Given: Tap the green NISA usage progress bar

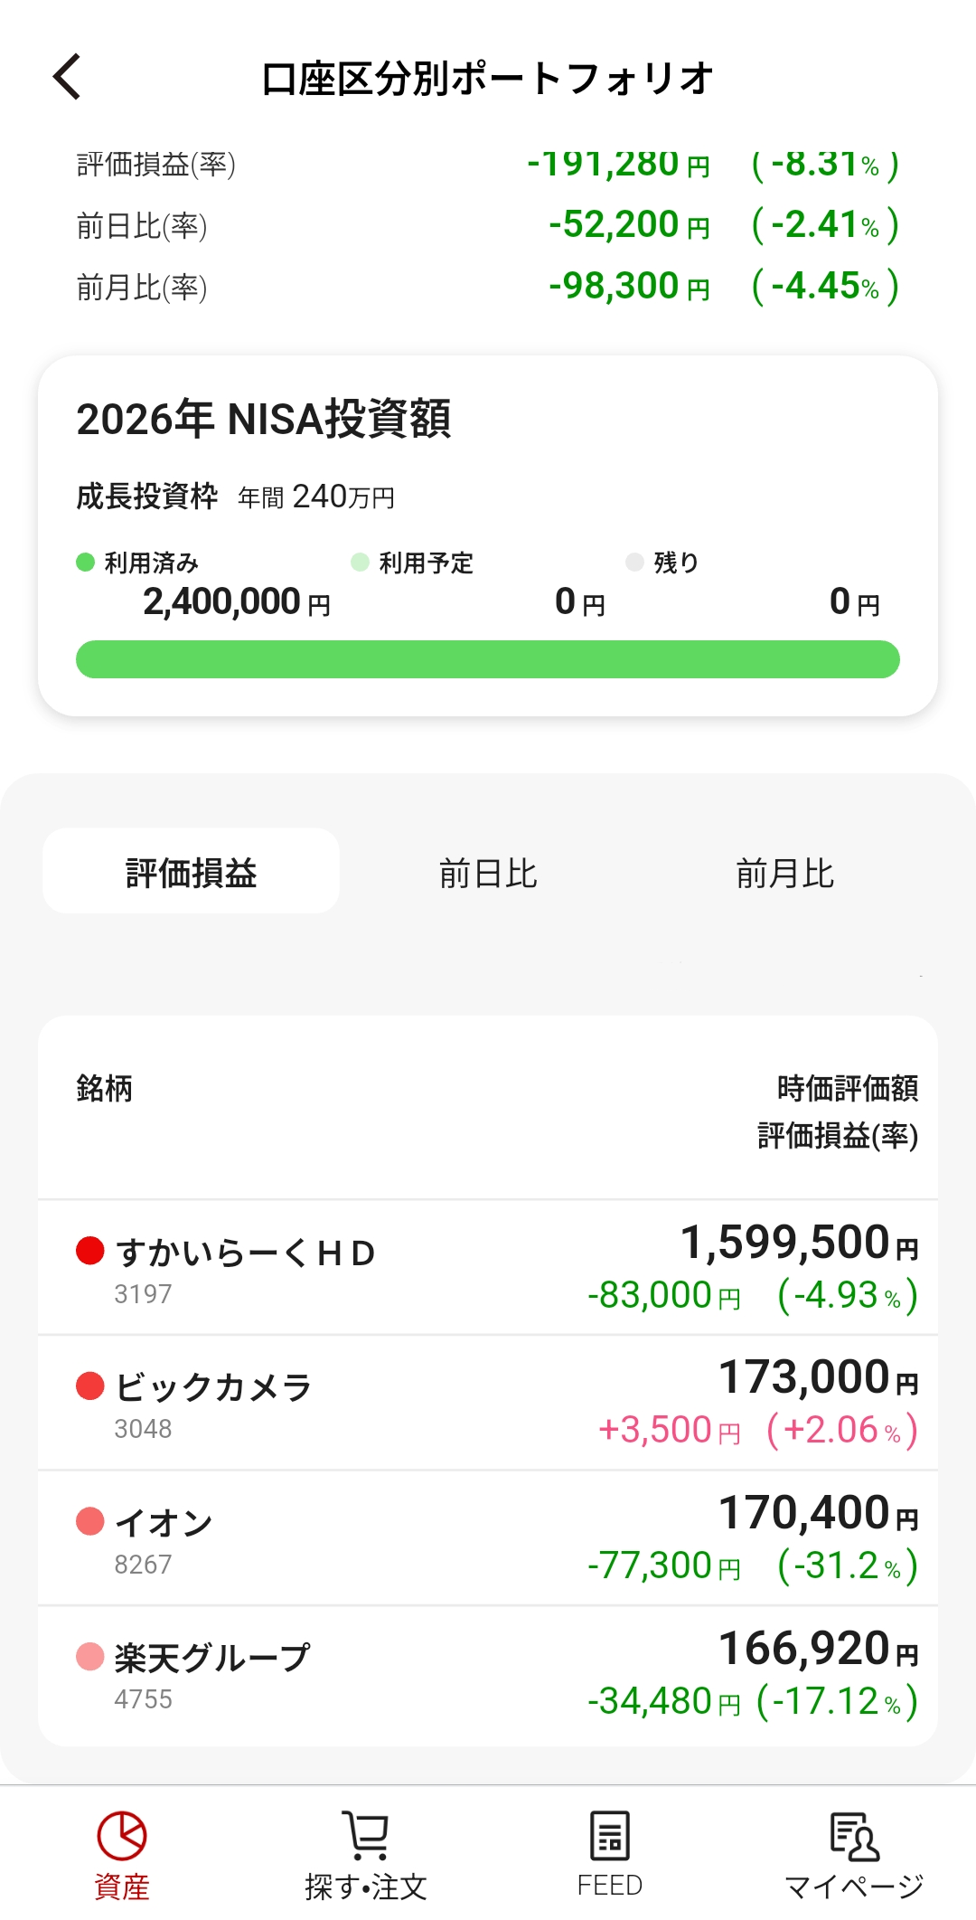Looking at the screenshot, I should (488, 659).
